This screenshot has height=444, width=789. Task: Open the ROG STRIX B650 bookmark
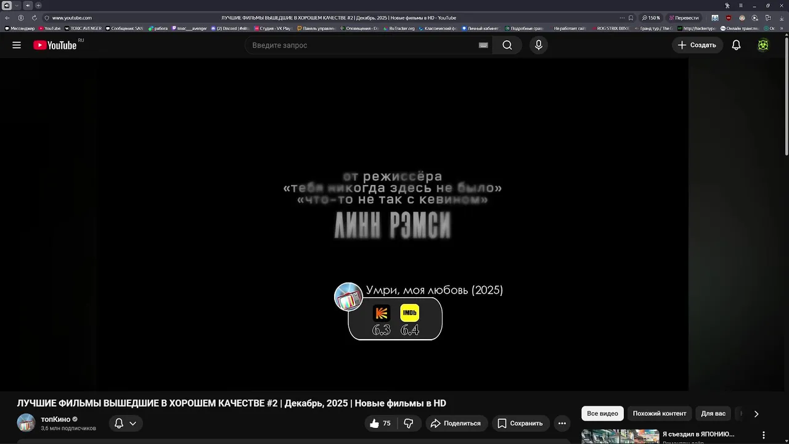point(610,28)
